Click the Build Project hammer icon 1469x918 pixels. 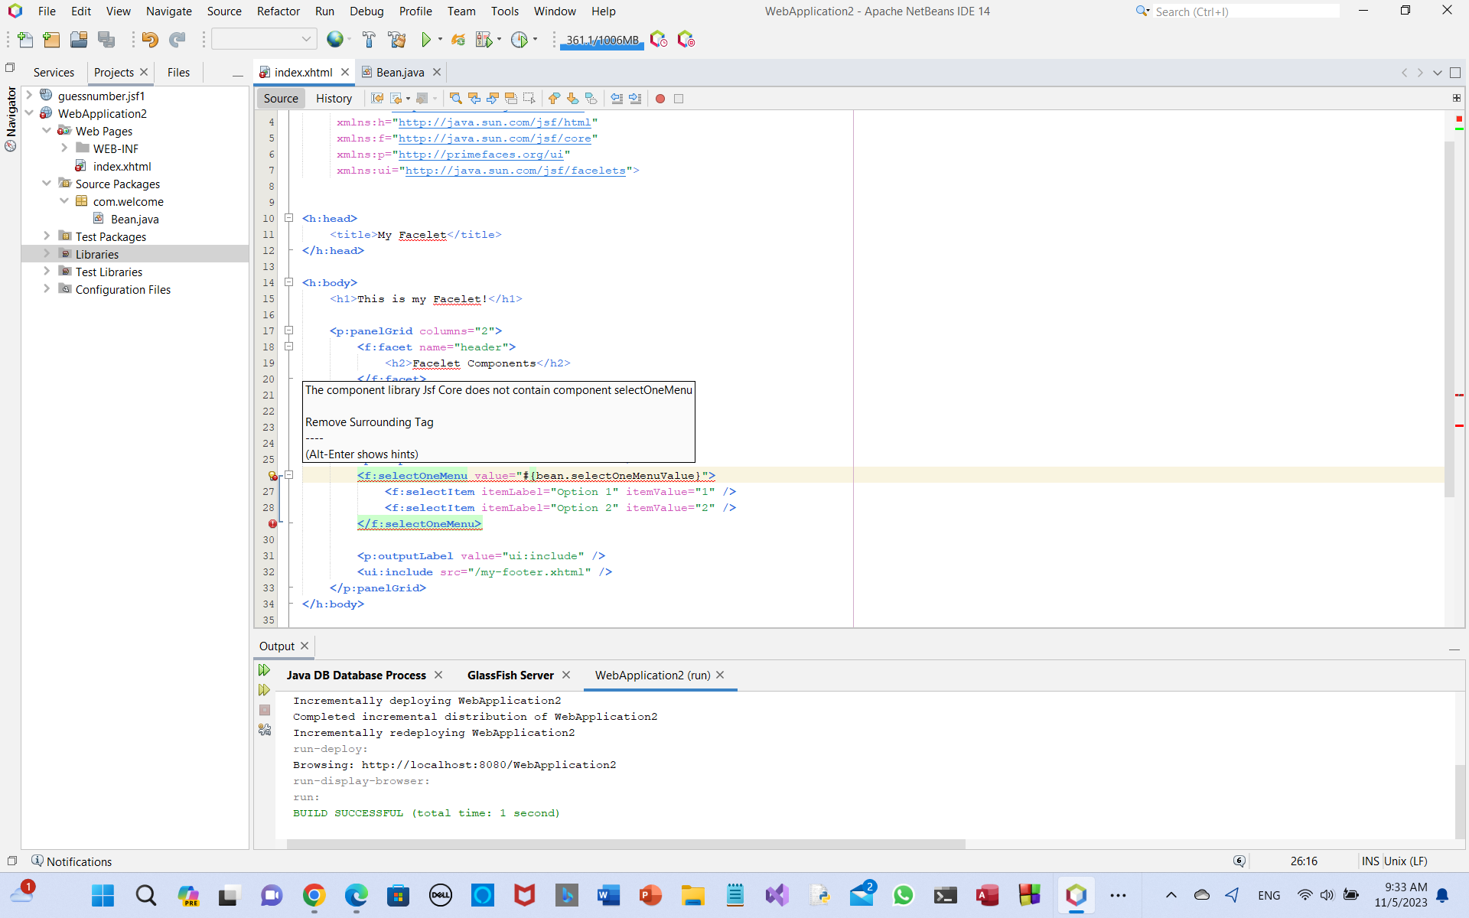[369, 40]
